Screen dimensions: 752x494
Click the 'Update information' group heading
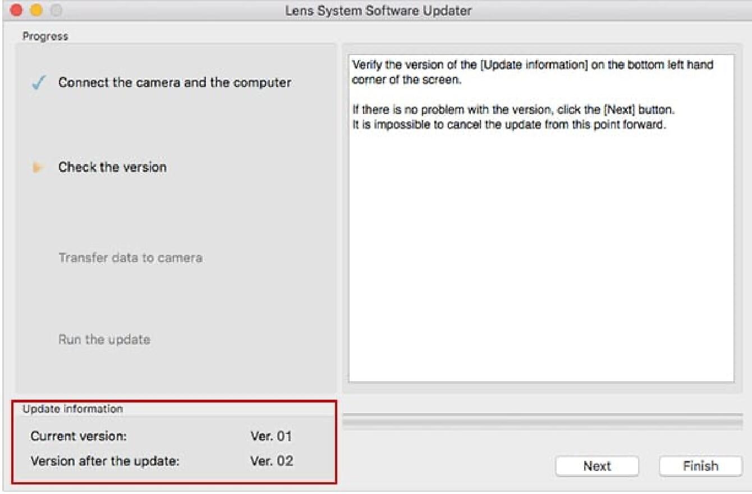72,409
